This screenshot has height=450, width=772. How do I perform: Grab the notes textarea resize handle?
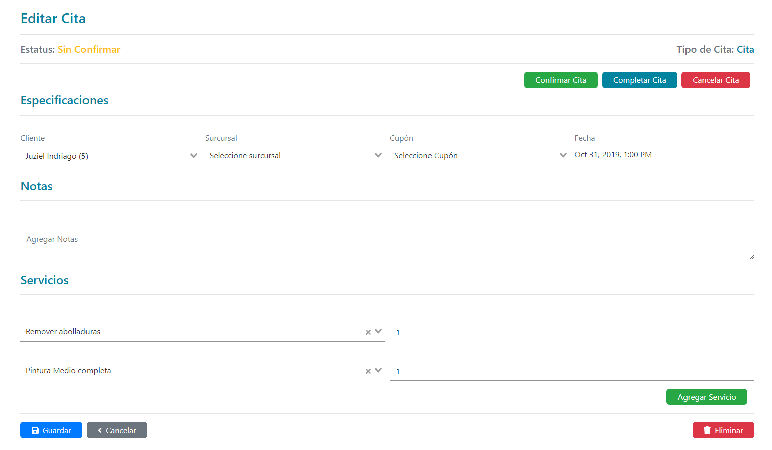pos(751,257)
